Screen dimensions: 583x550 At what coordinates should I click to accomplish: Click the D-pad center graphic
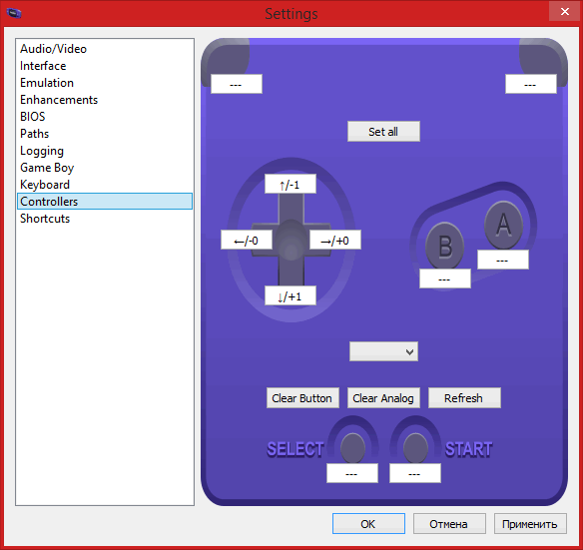coord(291,240)
